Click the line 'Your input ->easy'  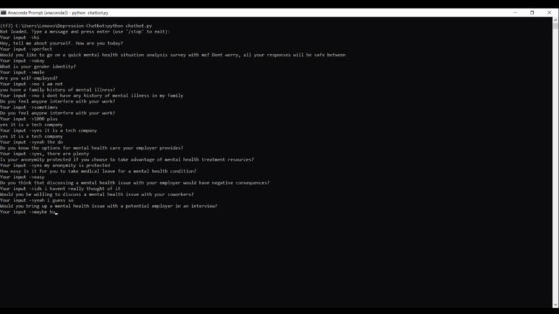[x=22, y=177]
